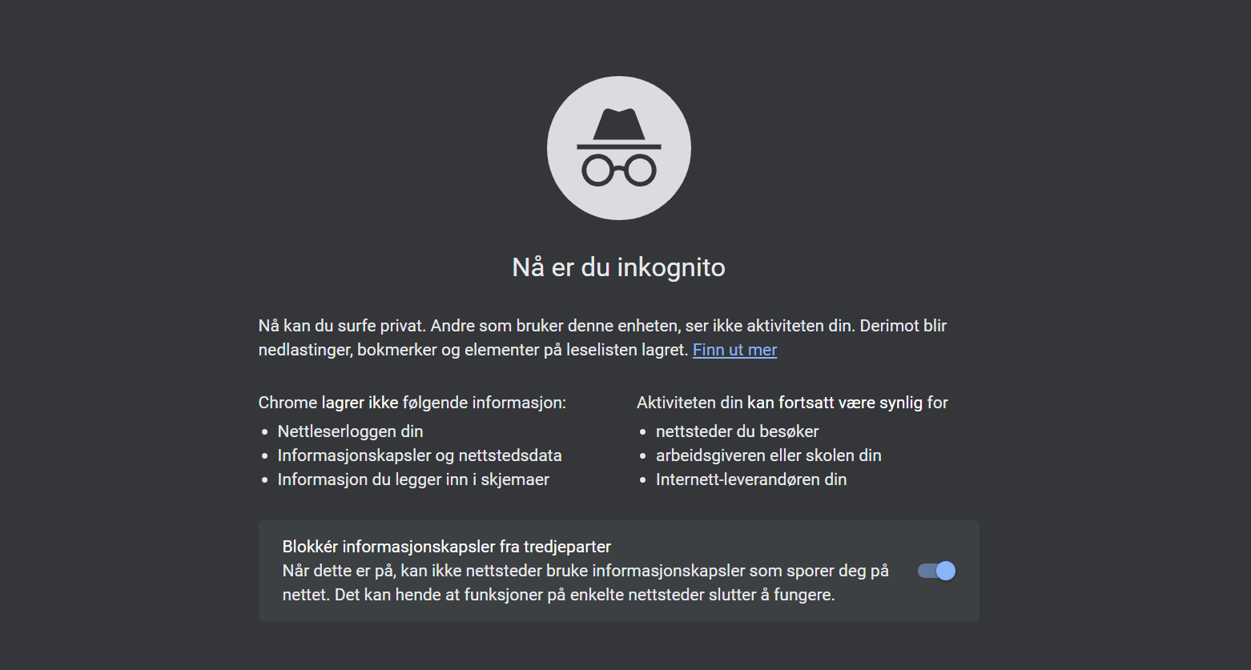Click 'arbeidsgiveren eller skolen din' item
Screen dimensions: 1251x670
[768, 455]
